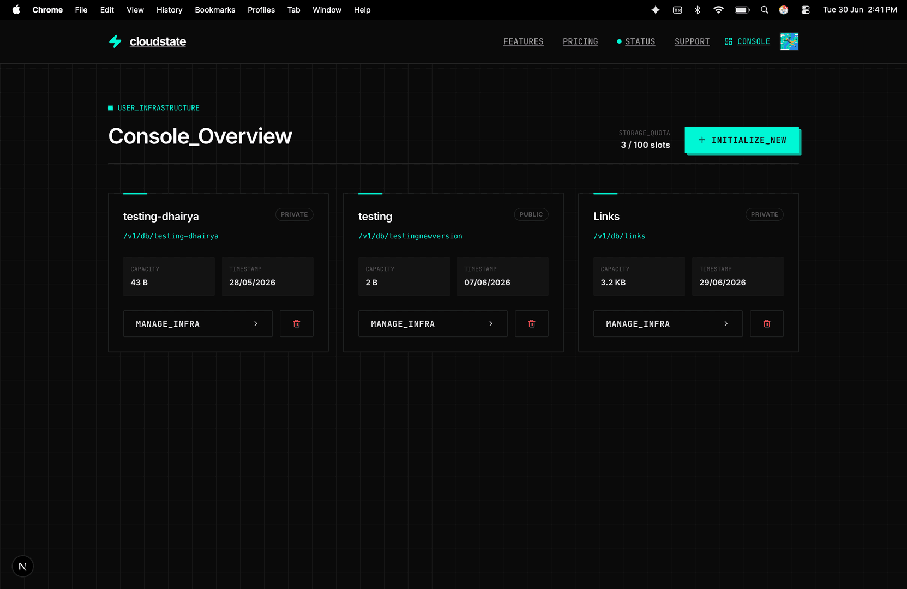
Task: Click the 43 B capacity value
Action: 139,283
